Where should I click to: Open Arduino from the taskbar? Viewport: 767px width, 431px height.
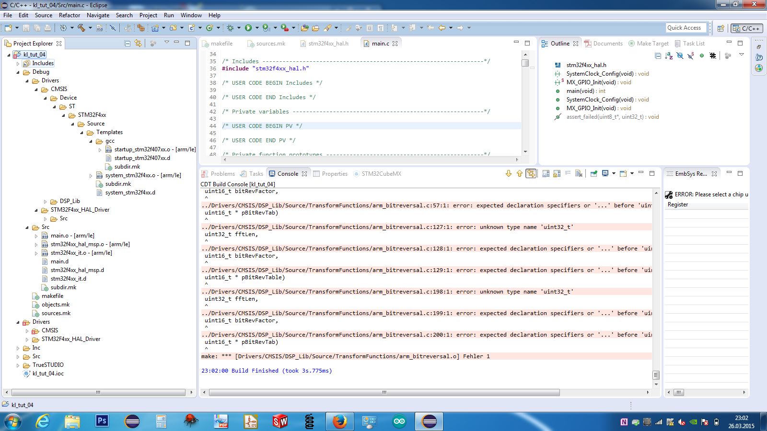[399, 421]
